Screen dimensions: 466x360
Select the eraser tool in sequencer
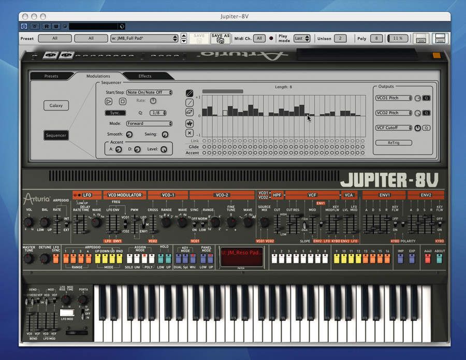[x=190, y=112]
